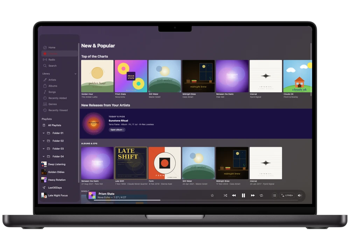Click the Open album button
350x230 pixels.
tap(117, 130)
